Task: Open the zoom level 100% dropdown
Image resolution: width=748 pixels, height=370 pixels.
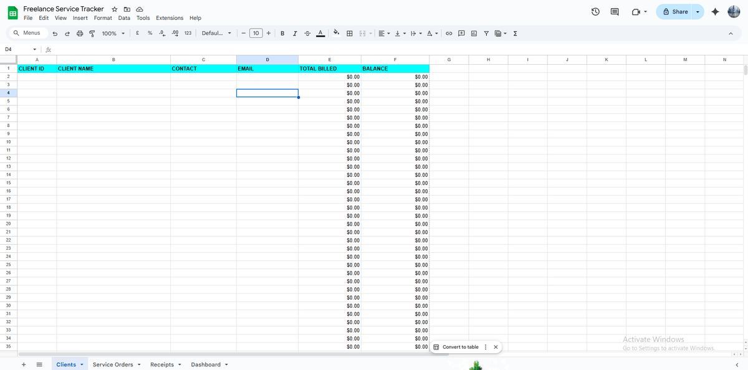Action: tap(113, 34)
